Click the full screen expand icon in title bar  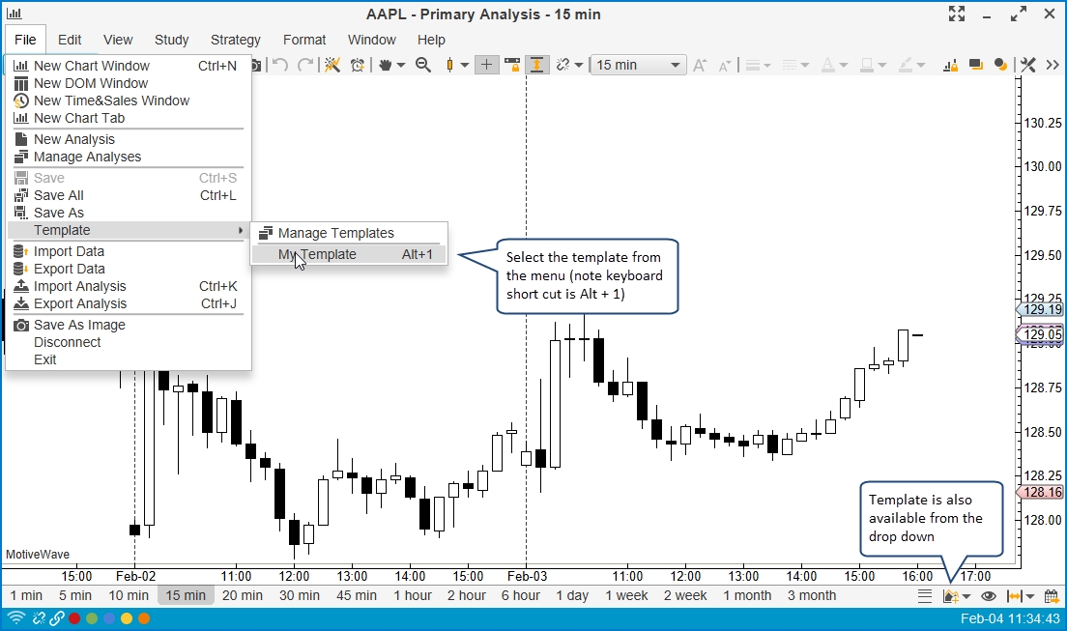[957, 14]
